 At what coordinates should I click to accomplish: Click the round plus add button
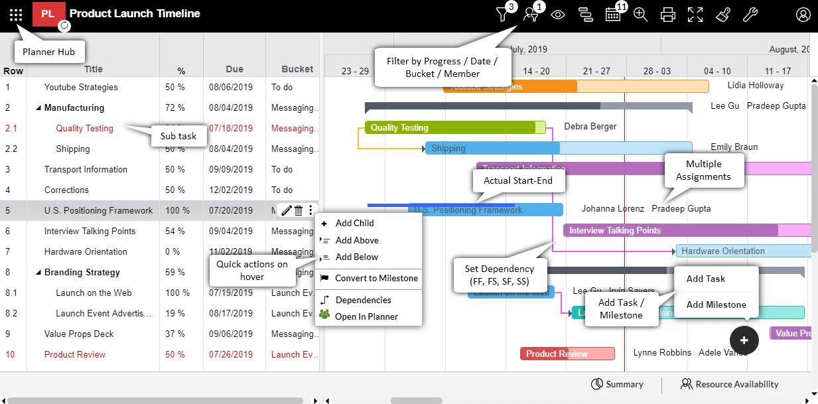click(x=744, y=340)
